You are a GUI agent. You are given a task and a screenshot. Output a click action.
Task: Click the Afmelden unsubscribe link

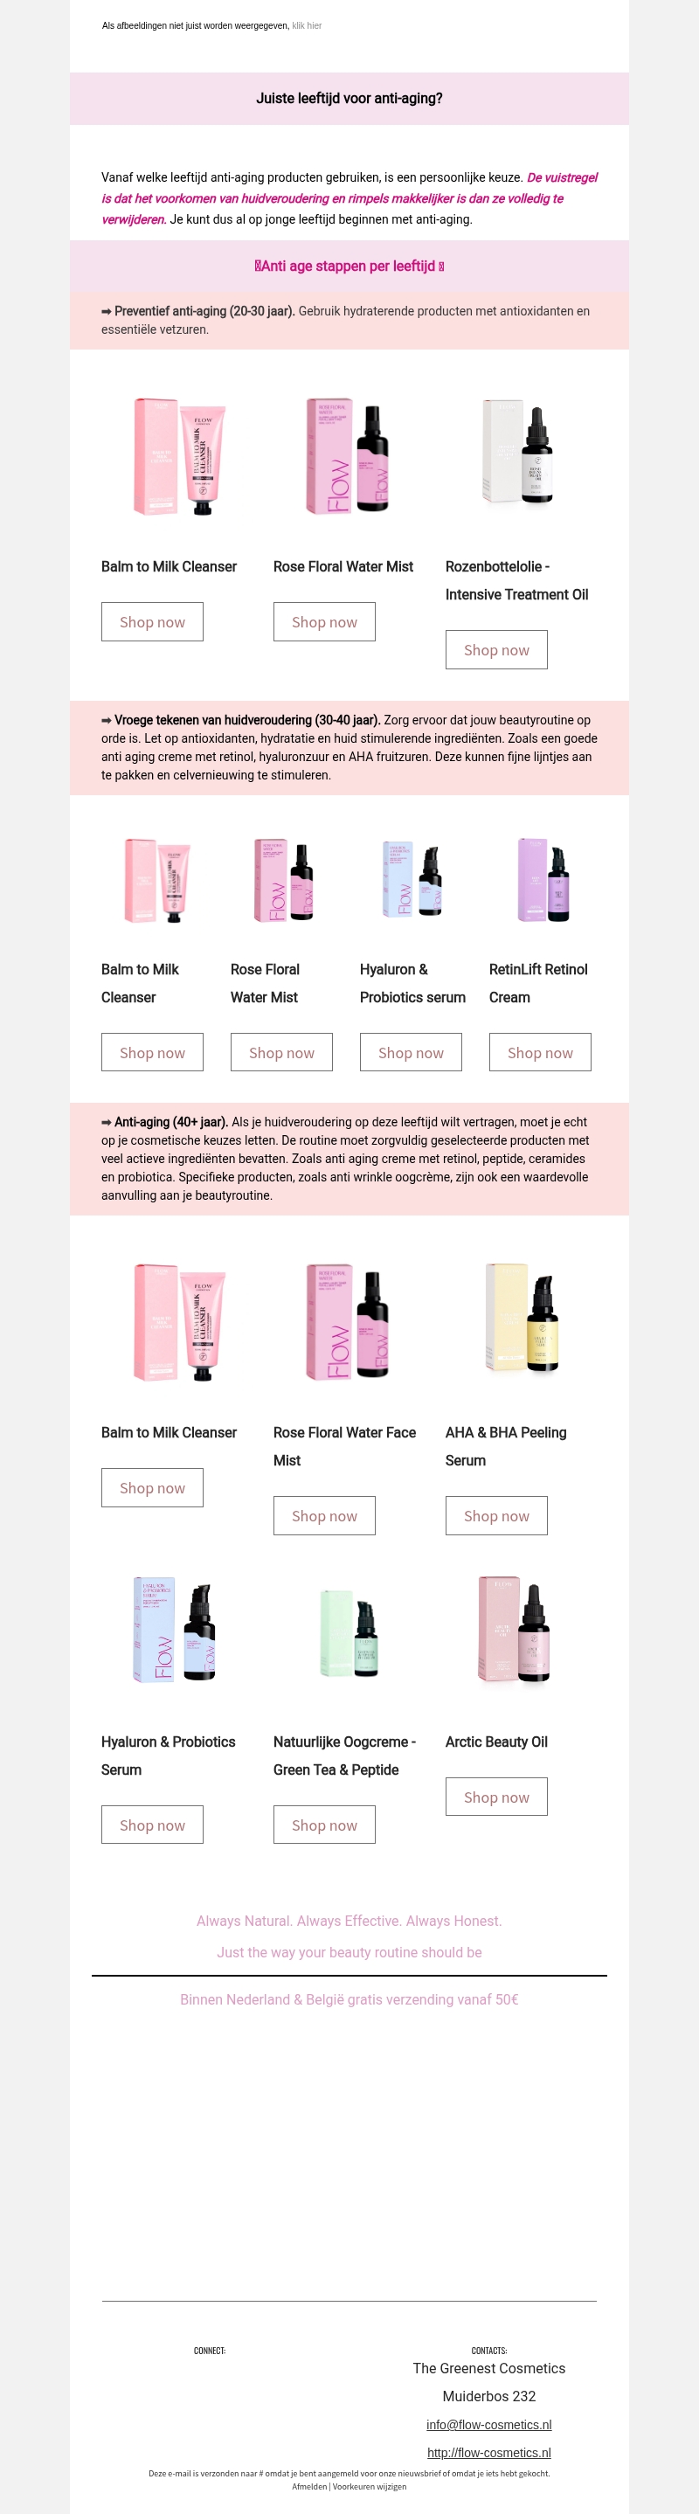[308, 2487]
